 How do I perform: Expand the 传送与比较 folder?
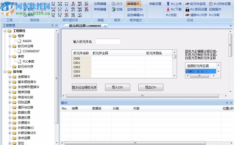pyautogui.click(x=10, y=97)
